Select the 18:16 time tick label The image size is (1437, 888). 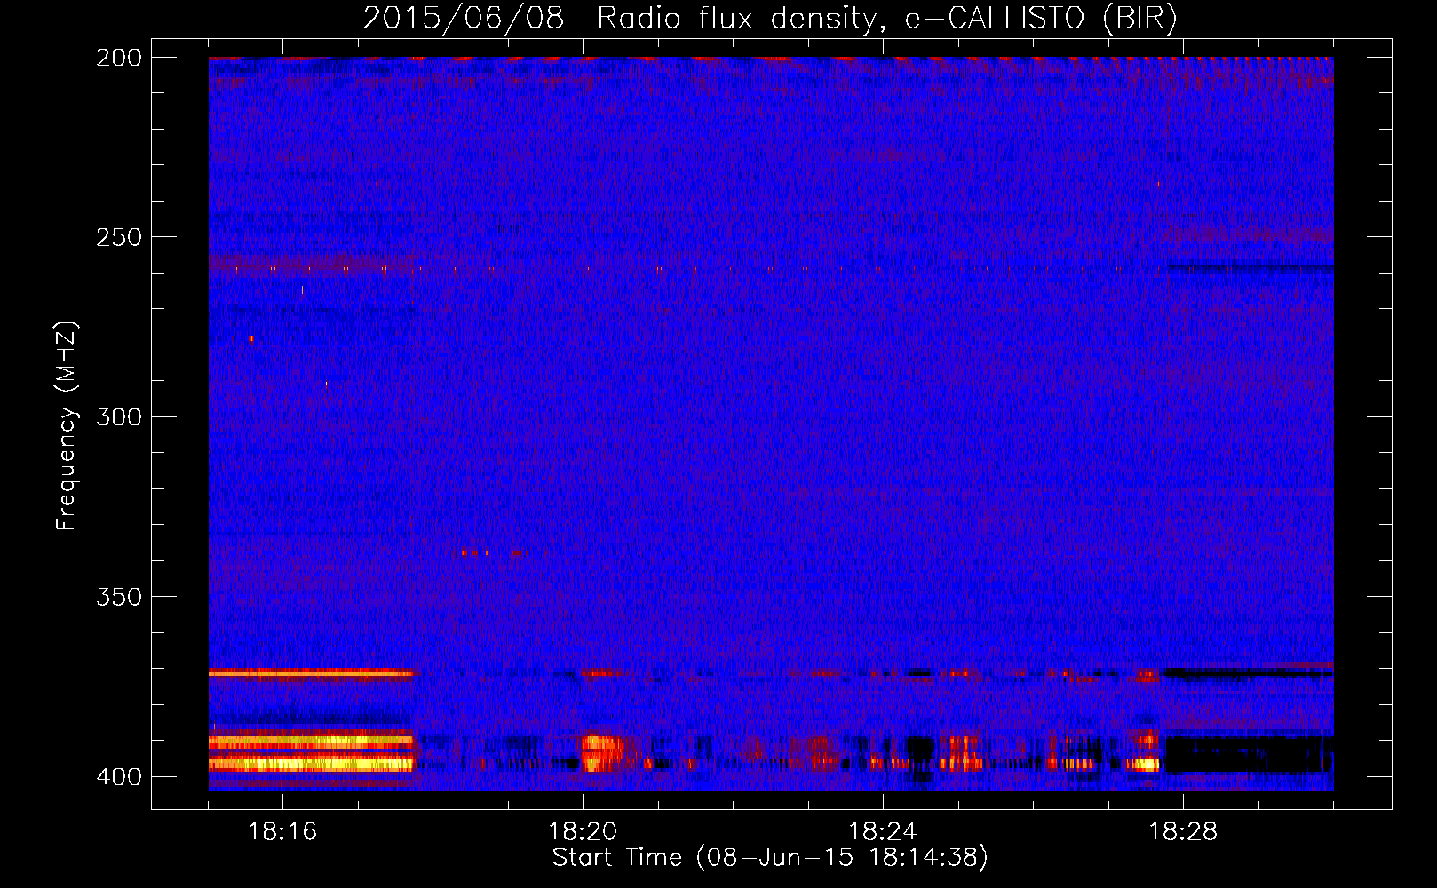[x=282, y=832]
